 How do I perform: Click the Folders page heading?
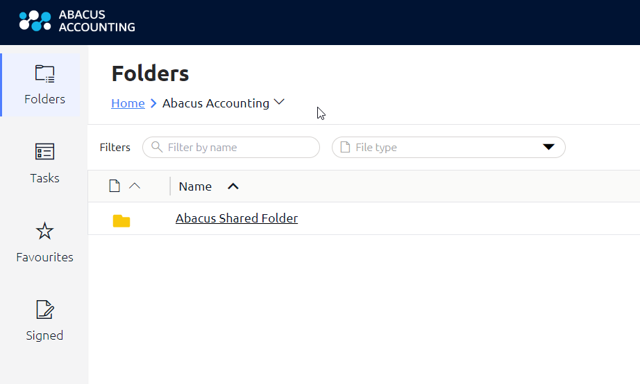click(150, 73)
